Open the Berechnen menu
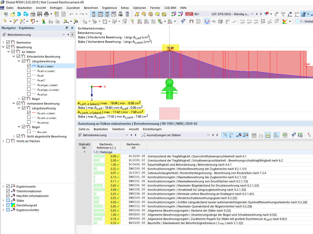Viewport: 313px width, 234px height. click(91, 8)
